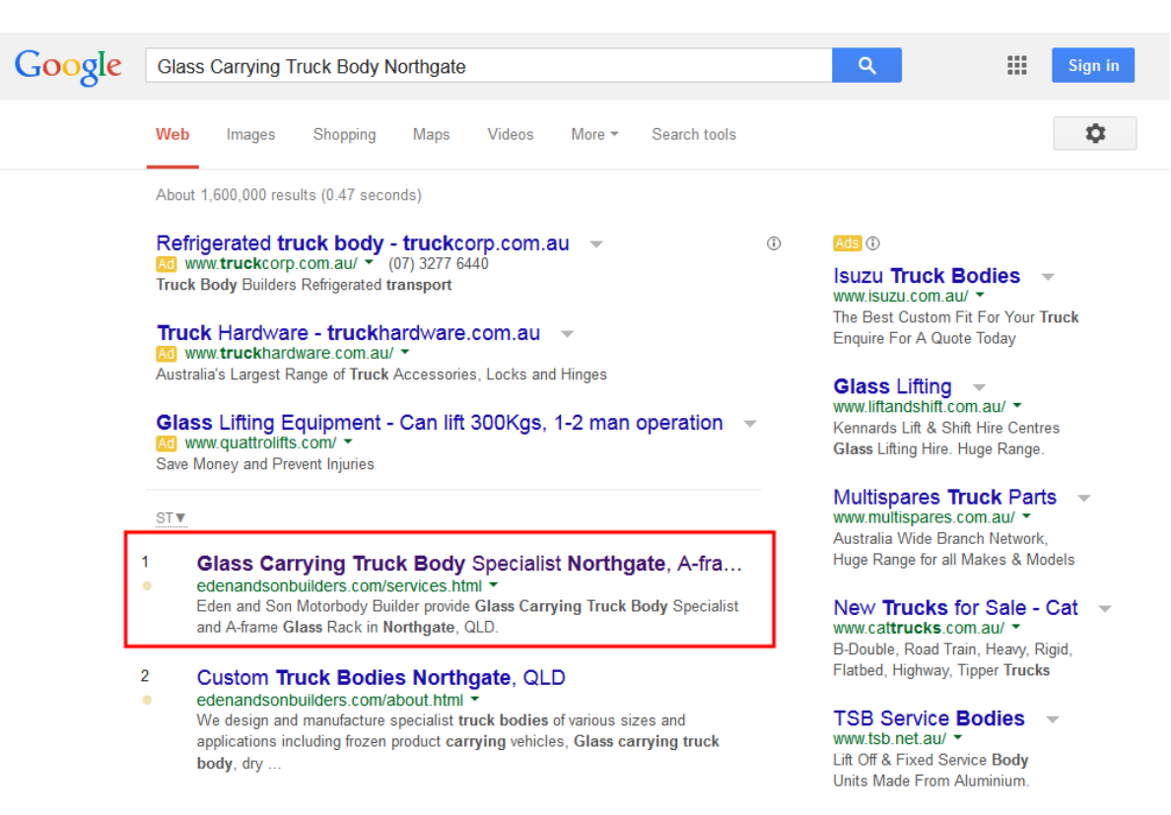Open Glass Carrying Truck Body Specialist result
Viewport: 1171px width, 815px height.
[469, 564]
